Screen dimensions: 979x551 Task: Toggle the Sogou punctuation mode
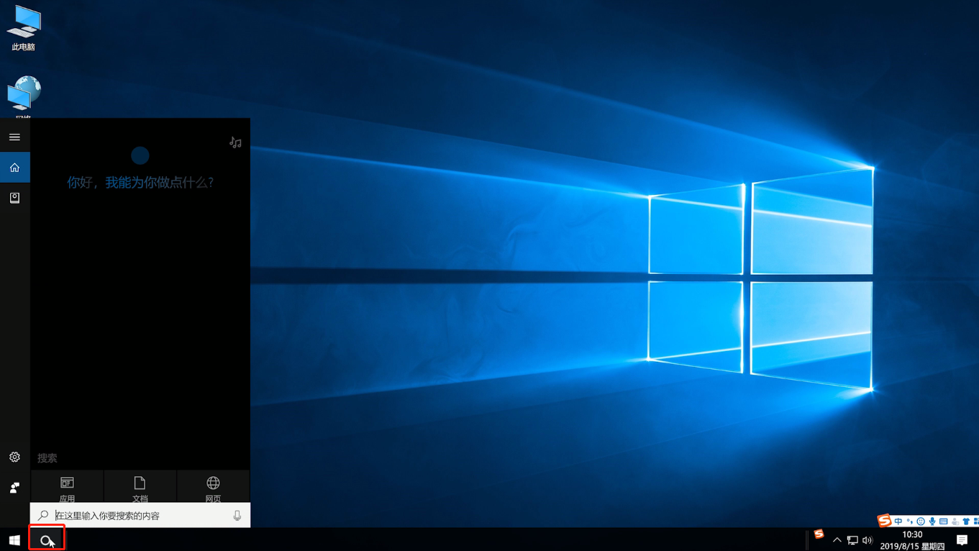909,522
